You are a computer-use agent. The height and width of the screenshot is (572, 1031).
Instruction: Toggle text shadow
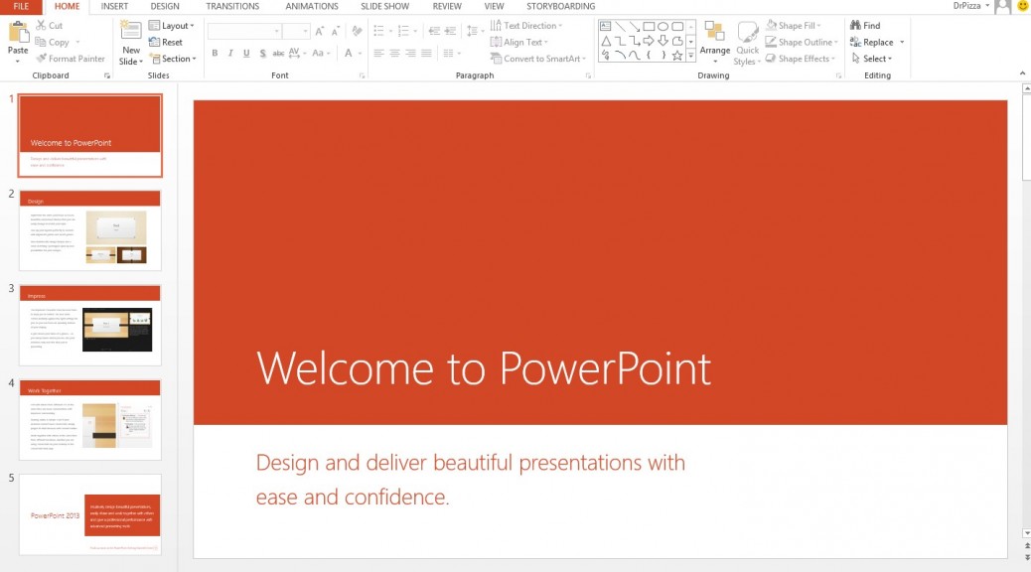(262, 54)
